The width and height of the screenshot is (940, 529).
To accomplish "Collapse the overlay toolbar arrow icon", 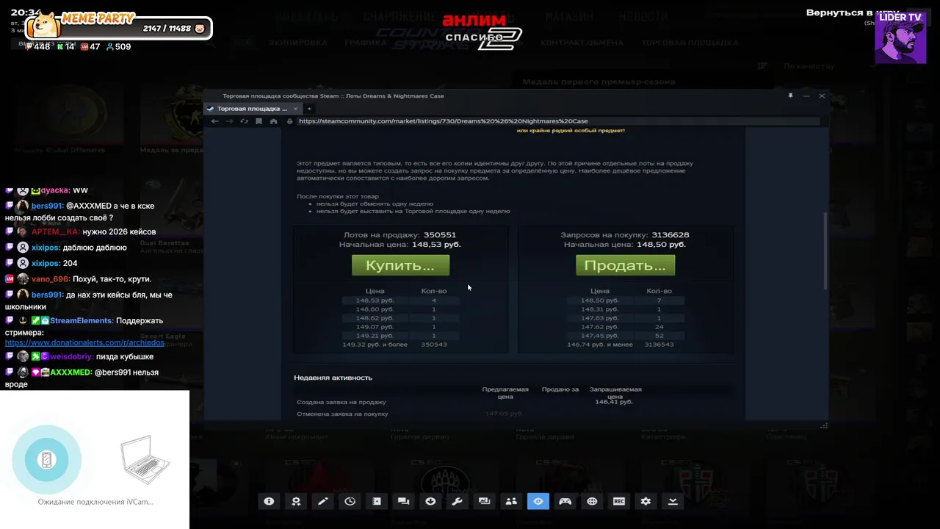I will coord(673,501).
